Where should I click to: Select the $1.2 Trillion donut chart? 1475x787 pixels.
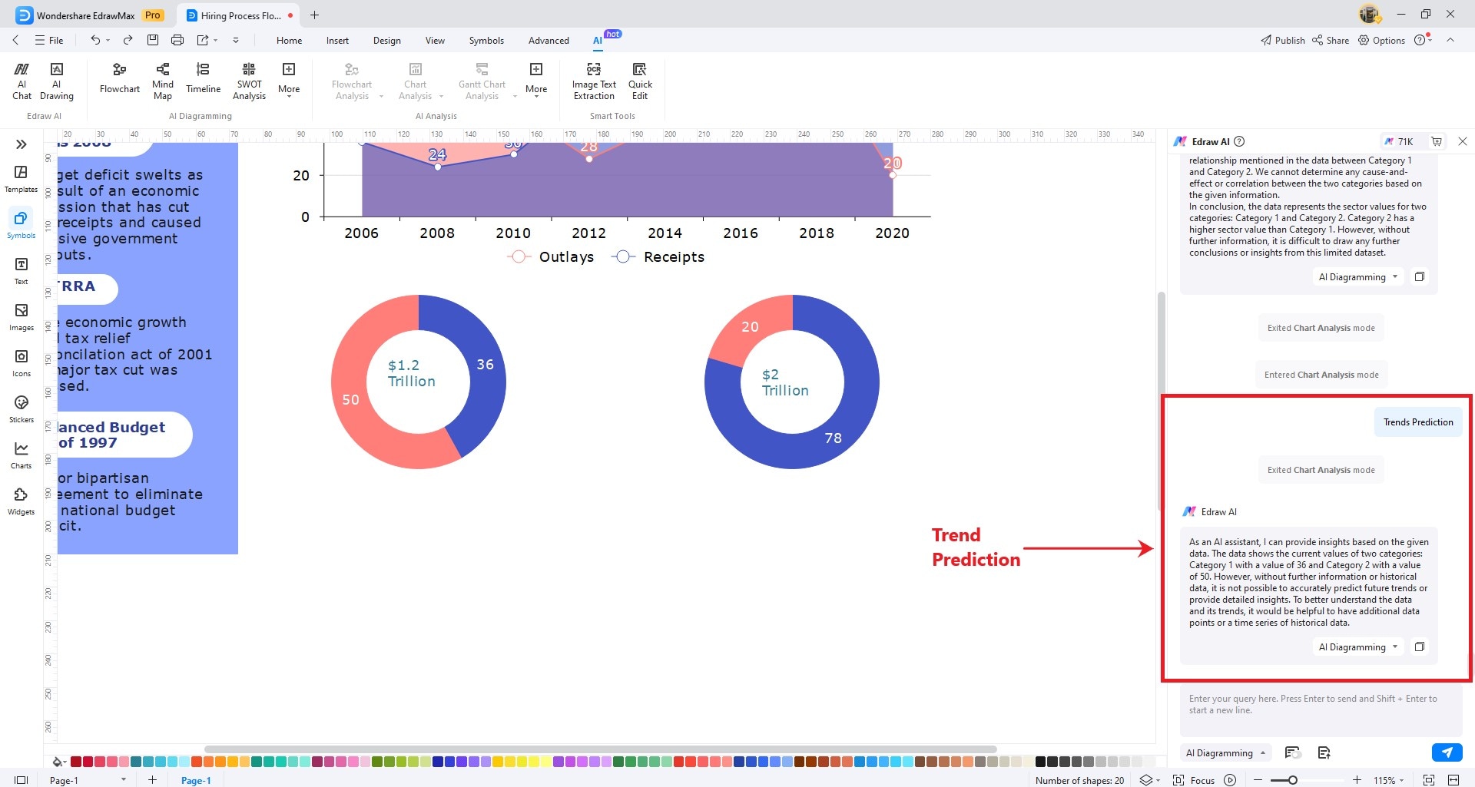coord(418,381)
